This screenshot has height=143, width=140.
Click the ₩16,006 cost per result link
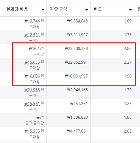32,76
